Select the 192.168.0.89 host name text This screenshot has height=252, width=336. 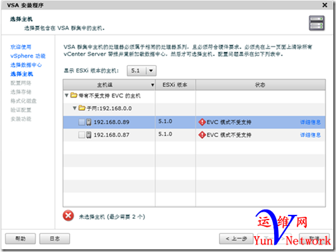tap(112, 122)
